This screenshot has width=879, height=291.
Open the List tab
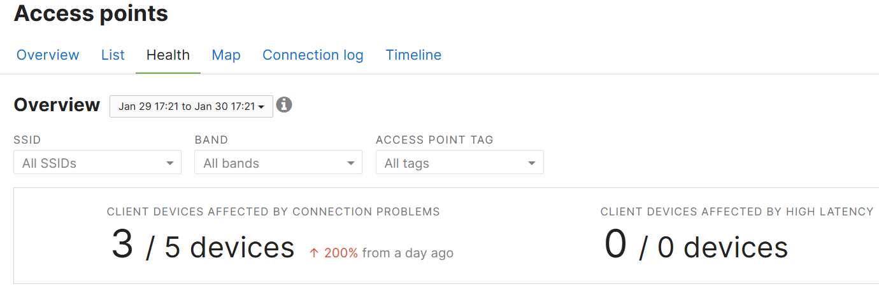(x=113, y=55)
